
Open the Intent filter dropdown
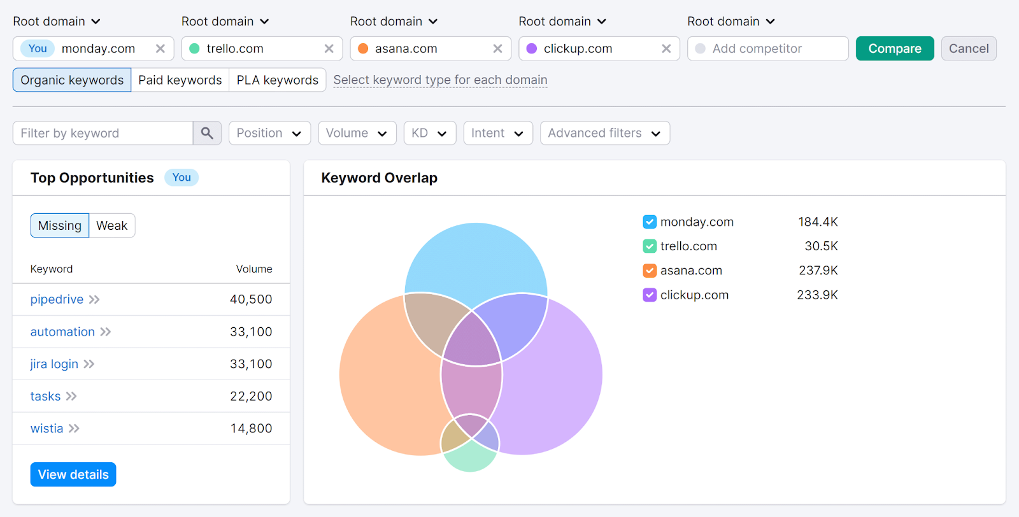pos(497,133)
